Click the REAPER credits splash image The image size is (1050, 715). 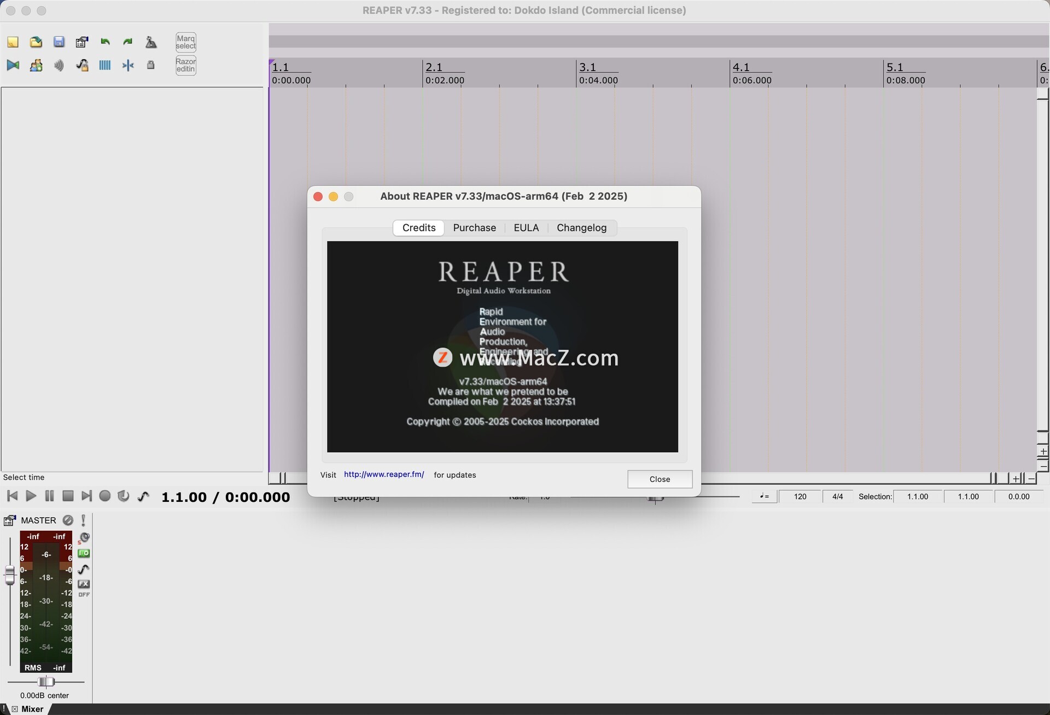pyautogui.click(x=503, y=347)
